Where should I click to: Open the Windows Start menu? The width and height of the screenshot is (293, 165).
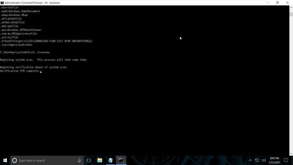[5, 160]
